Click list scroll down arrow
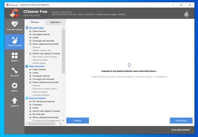Screen dimensions: 198x137 pyautogui.click(x=63, y=120)
